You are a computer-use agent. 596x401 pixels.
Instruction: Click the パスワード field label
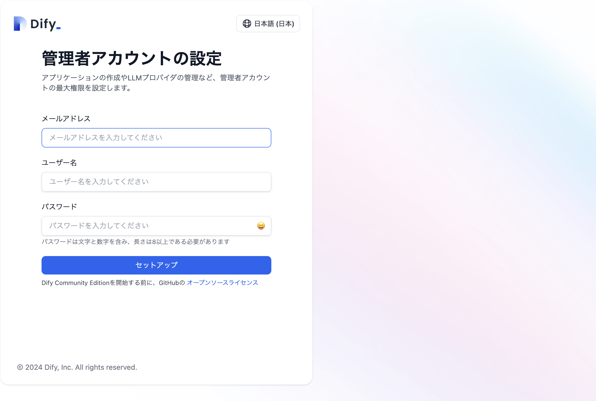tap(59, 207)
